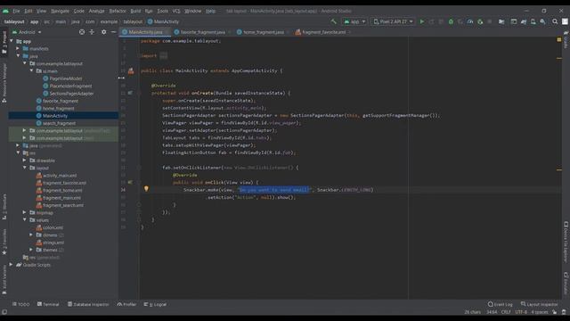Click Expand All icon in Project panel header
Screen dimensions: 570x321
(92, 32)
